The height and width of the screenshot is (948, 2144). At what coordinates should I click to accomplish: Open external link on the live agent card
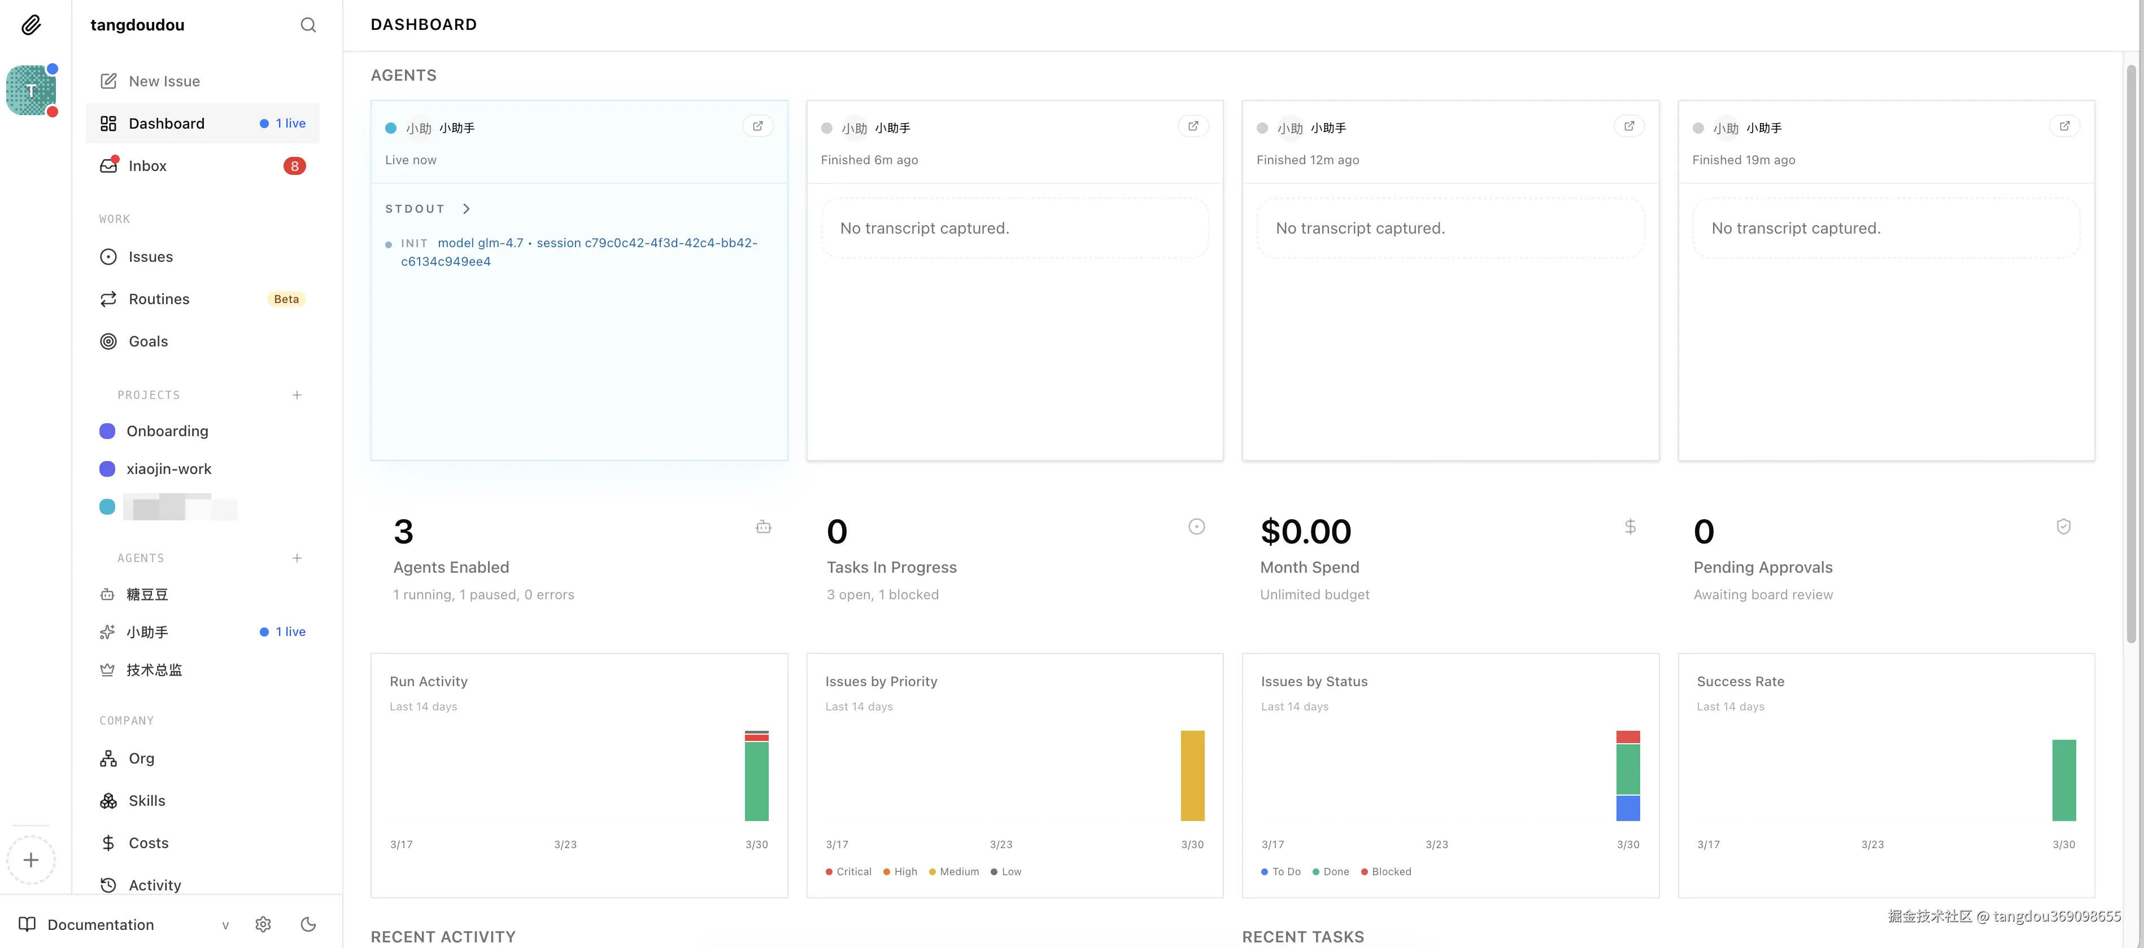[757, 126]
